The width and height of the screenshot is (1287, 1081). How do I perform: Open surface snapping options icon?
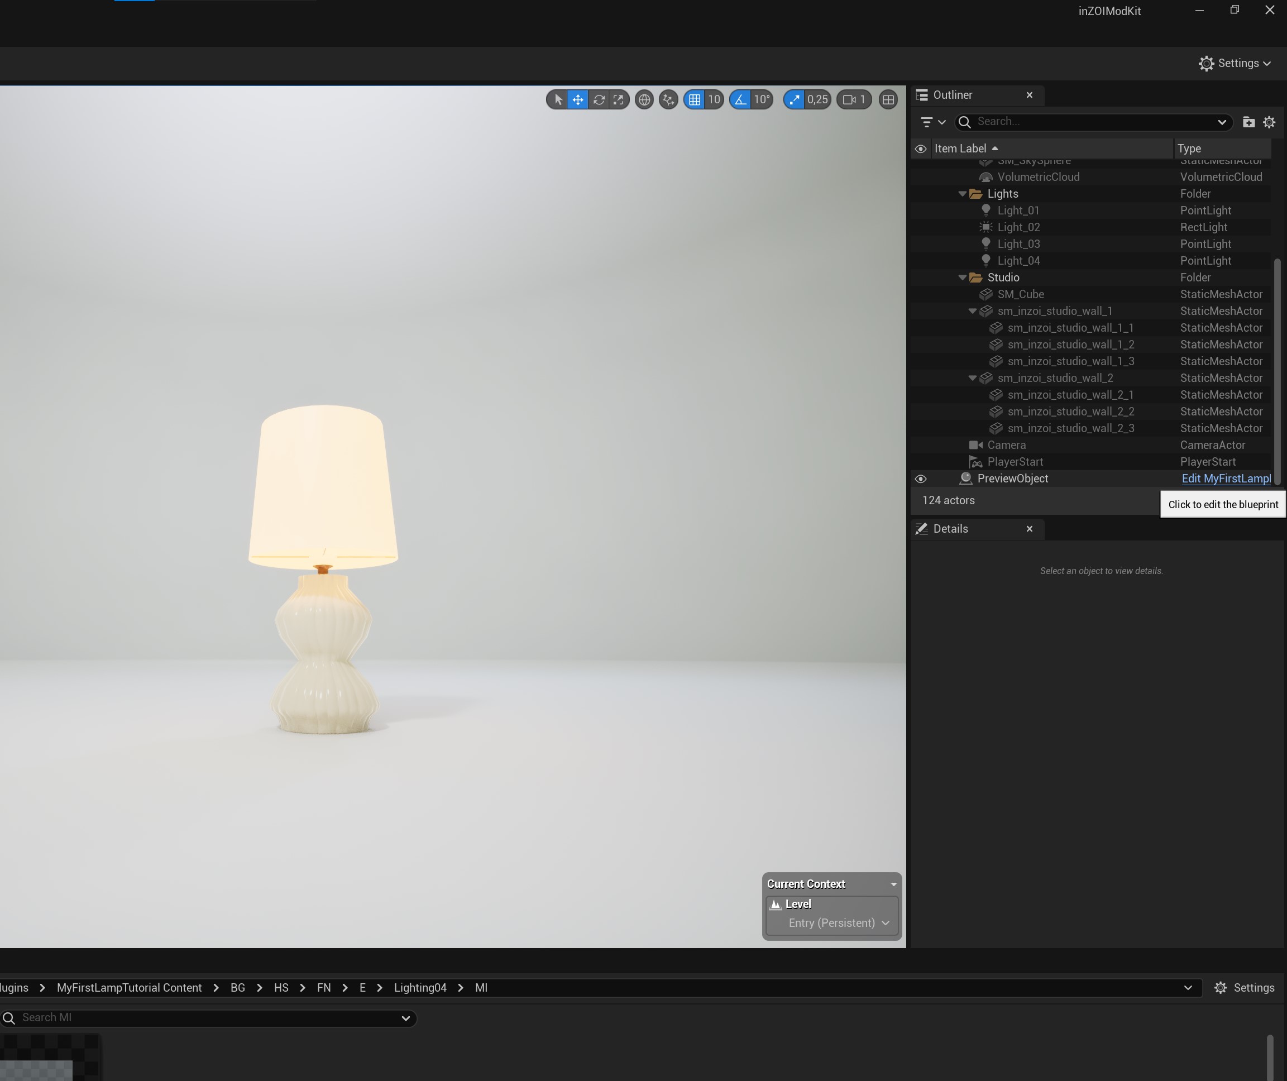coord(669,99)
